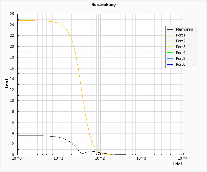Click the green Port4 line sample in legend
This screenshot has width=207, height=172.
[170, 53]
